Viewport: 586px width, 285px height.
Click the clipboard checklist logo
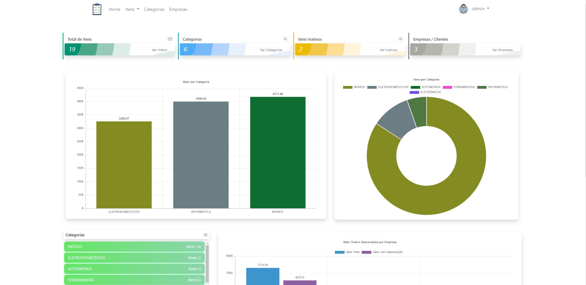point(97,9)
